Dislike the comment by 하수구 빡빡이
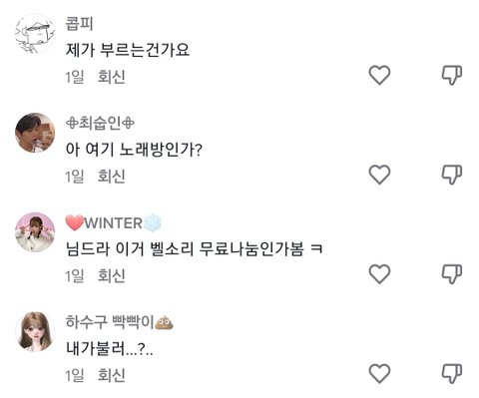 (452, 373)
